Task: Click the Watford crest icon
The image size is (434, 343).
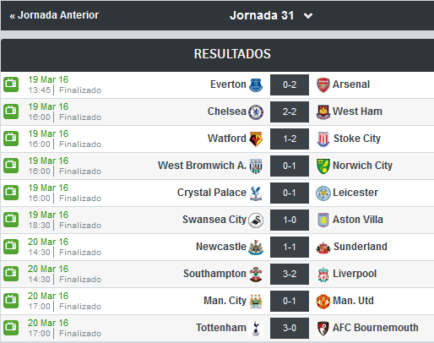Action: pos(256,139)
